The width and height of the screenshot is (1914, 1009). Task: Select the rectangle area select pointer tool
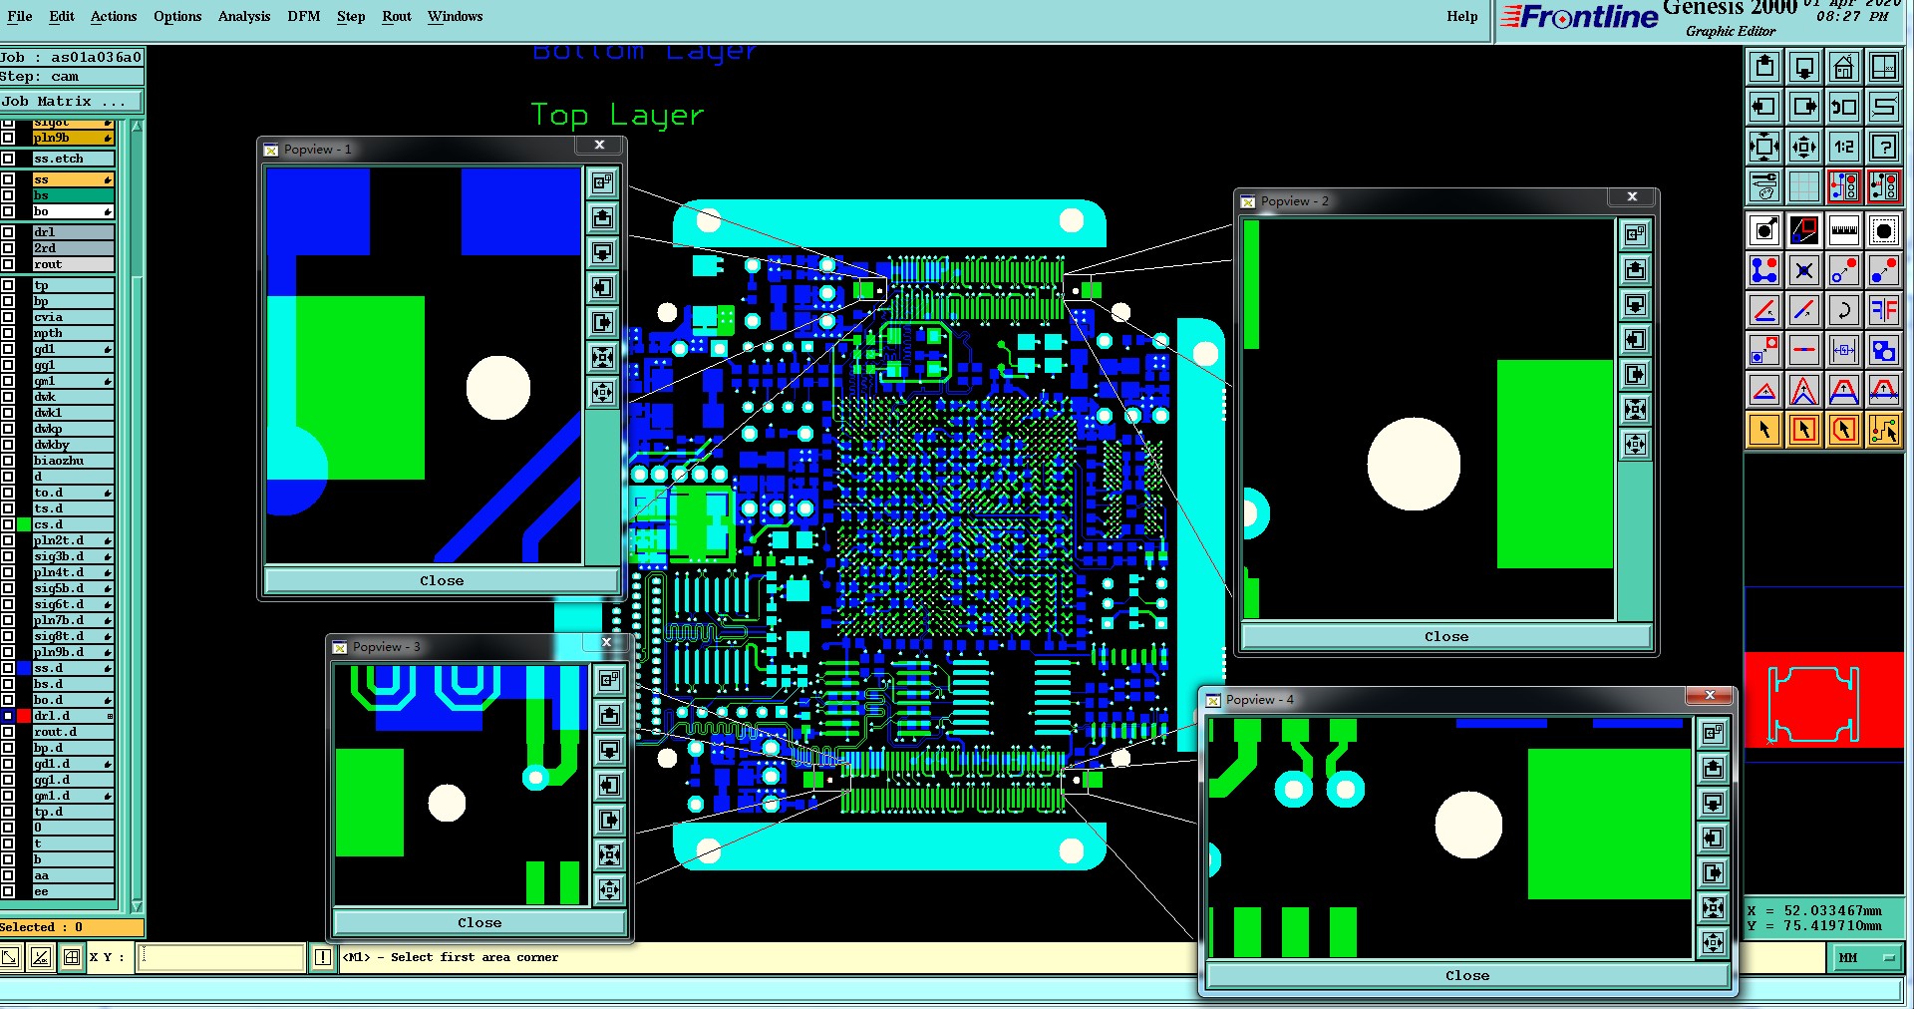coord(1804,430)
